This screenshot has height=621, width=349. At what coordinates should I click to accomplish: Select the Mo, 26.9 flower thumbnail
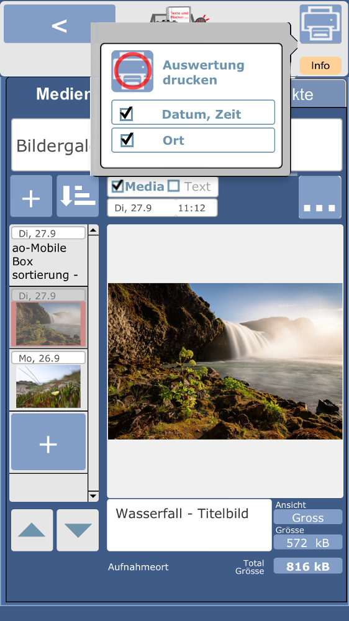pyautogui.click(x=48, y=386)
